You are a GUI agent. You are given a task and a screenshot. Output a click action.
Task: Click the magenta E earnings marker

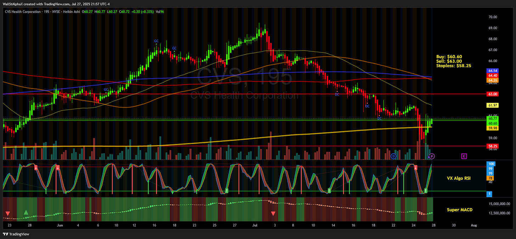point(464,156)
